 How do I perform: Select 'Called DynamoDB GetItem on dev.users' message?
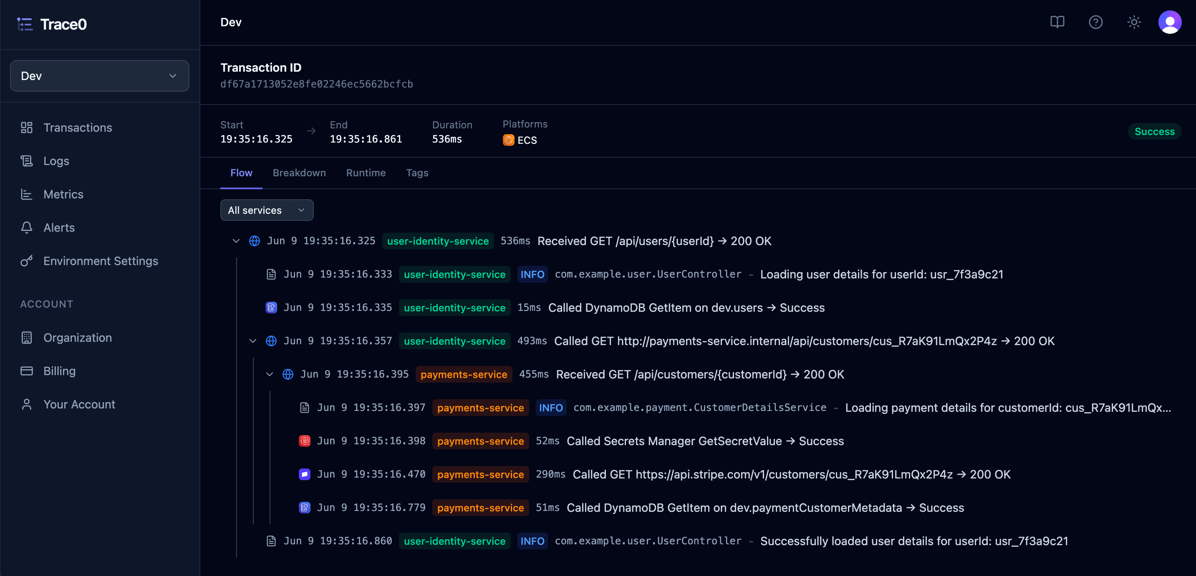point(686,308)
